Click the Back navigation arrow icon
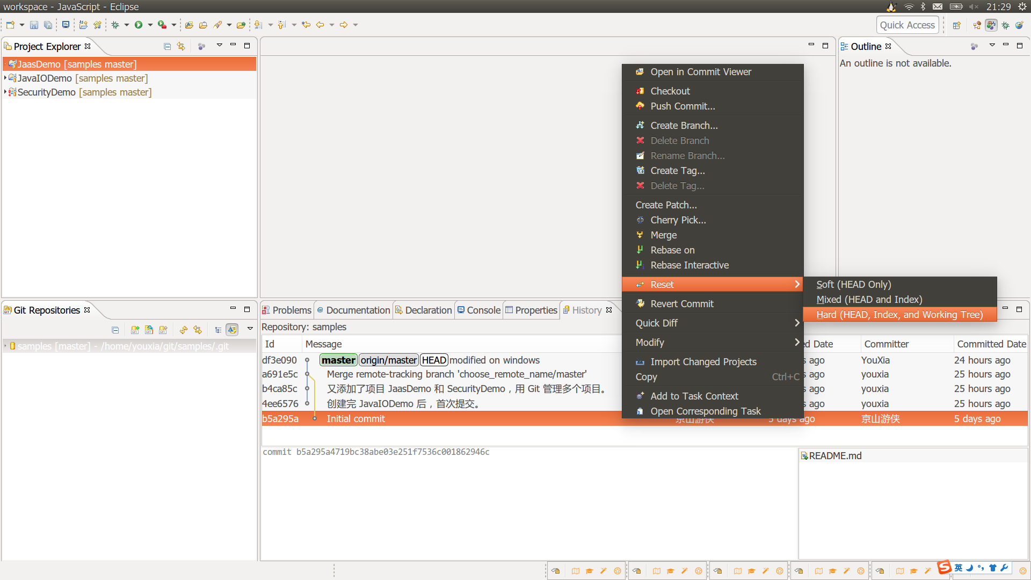The width and height of the screenshot is (1031, 580). [x=320, y=25]
